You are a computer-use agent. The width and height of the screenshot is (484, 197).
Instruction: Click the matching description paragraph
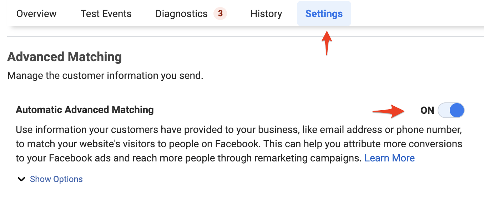[x=239, y=144]
